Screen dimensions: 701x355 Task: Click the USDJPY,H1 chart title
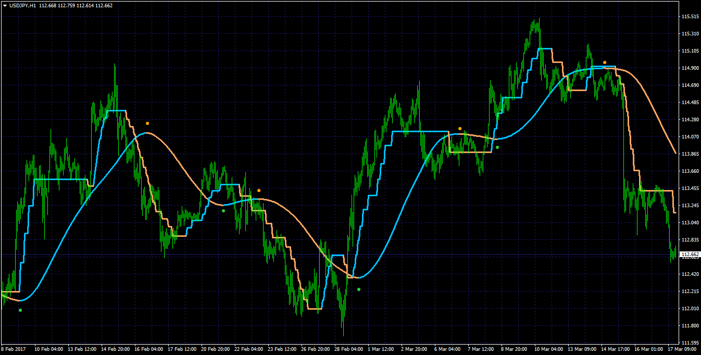click(x=22, y=5)
